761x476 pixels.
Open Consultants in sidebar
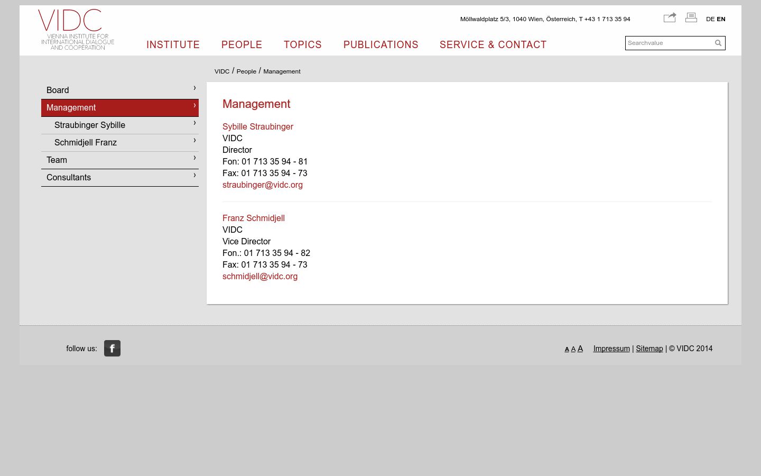(120, 177)
